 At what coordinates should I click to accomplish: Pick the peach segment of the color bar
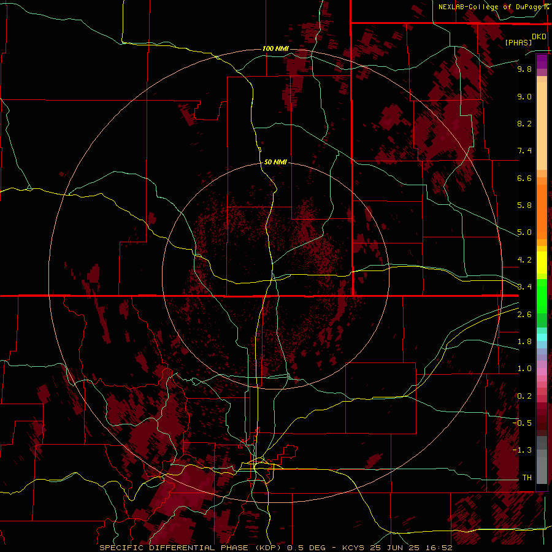(x=542, y=126)
